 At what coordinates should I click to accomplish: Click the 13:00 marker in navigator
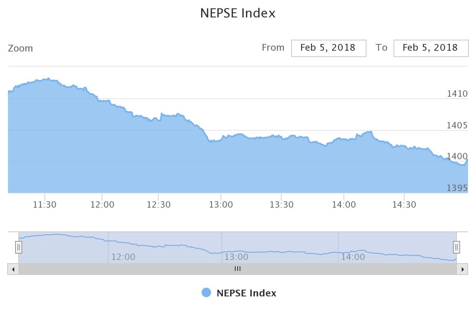click(x=236, y=257)
